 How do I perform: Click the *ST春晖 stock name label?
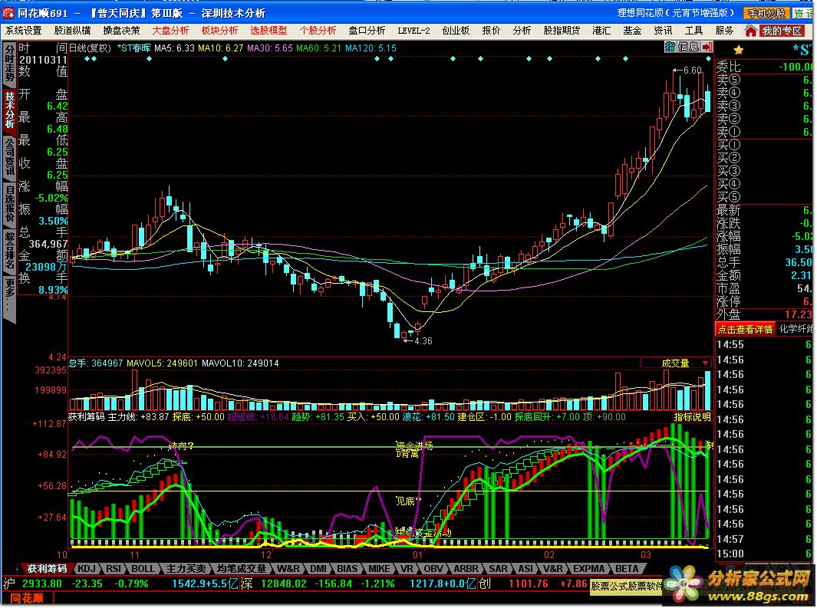(x=133, y=48)
